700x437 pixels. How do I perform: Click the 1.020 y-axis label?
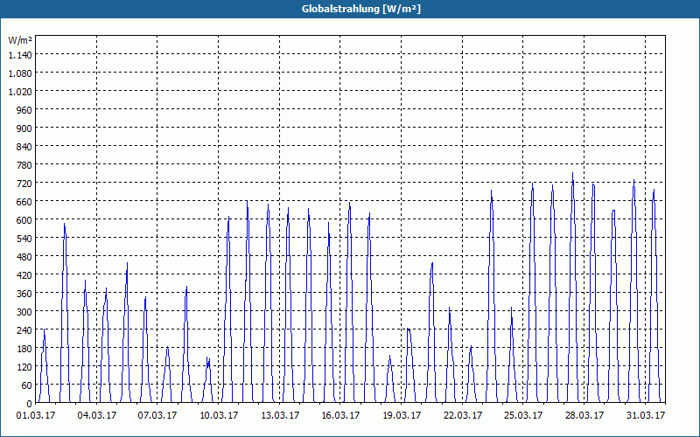pos(20,92)
